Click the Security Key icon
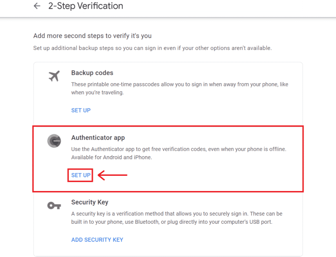 tap(54, 206)
